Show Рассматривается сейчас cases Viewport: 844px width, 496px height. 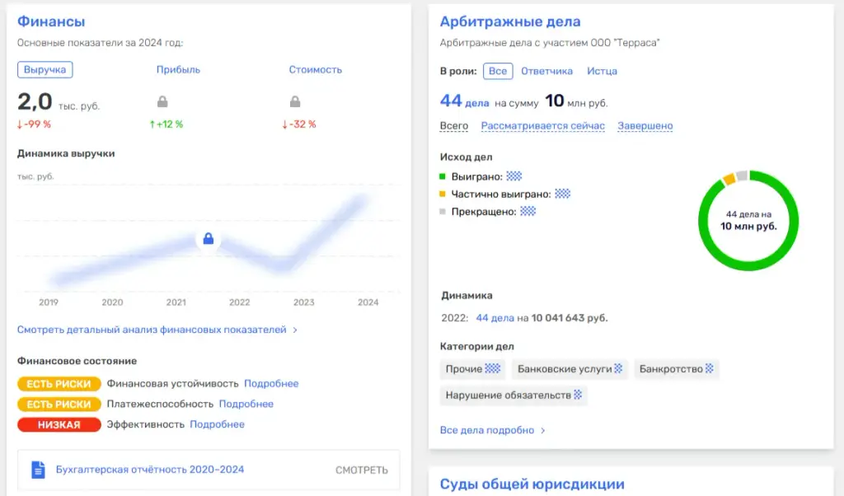(542, 126)
